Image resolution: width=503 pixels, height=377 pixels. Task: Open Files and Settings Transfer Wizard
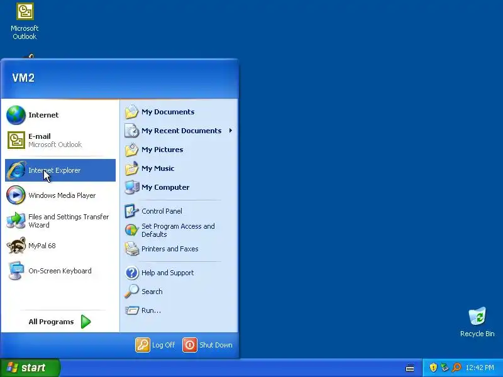coord(60,221)
